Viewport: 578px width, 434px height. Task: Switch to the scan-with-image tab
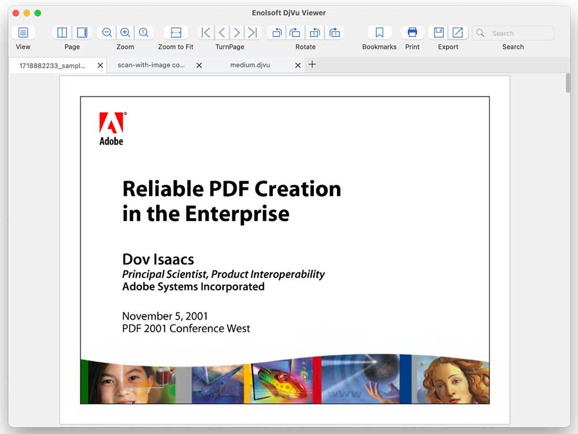tap(151, 65)
